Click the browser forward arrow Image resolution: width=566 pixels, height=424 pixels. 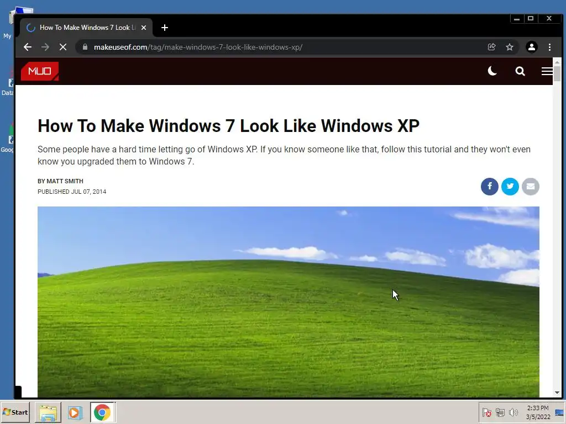(x=45, y=47)
